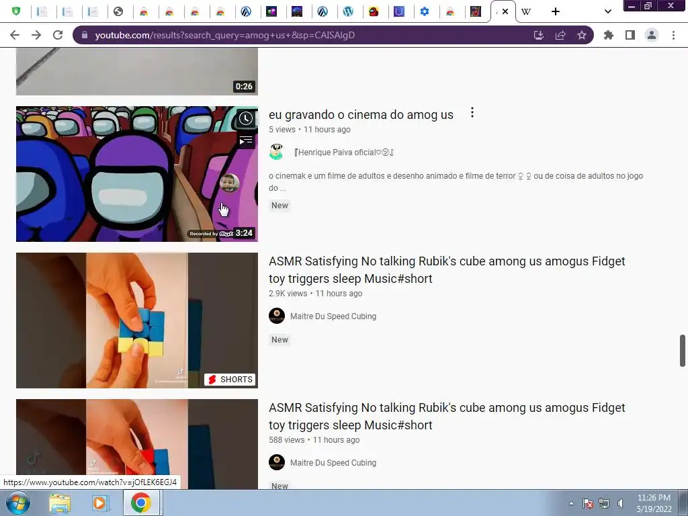
Task: Open the 0:26 video thumbnail
Action: tap(137, 71)
